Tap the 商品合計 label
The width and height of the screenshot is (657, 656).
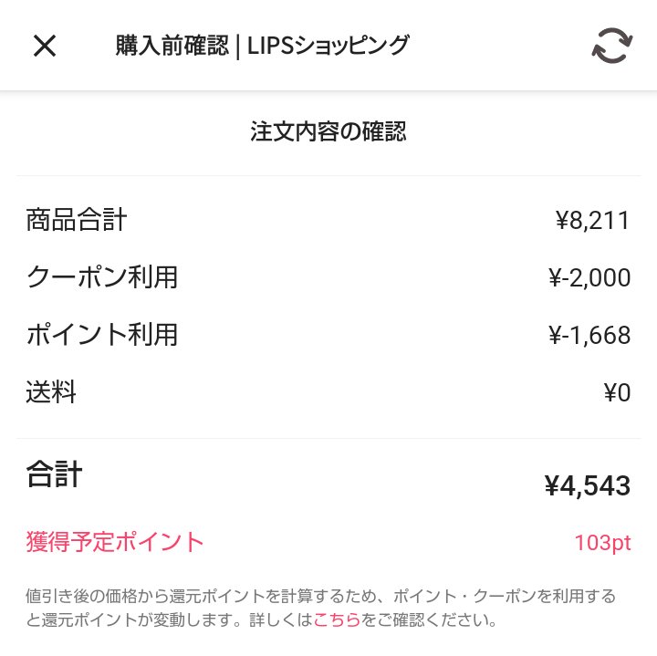click(77, 220)
